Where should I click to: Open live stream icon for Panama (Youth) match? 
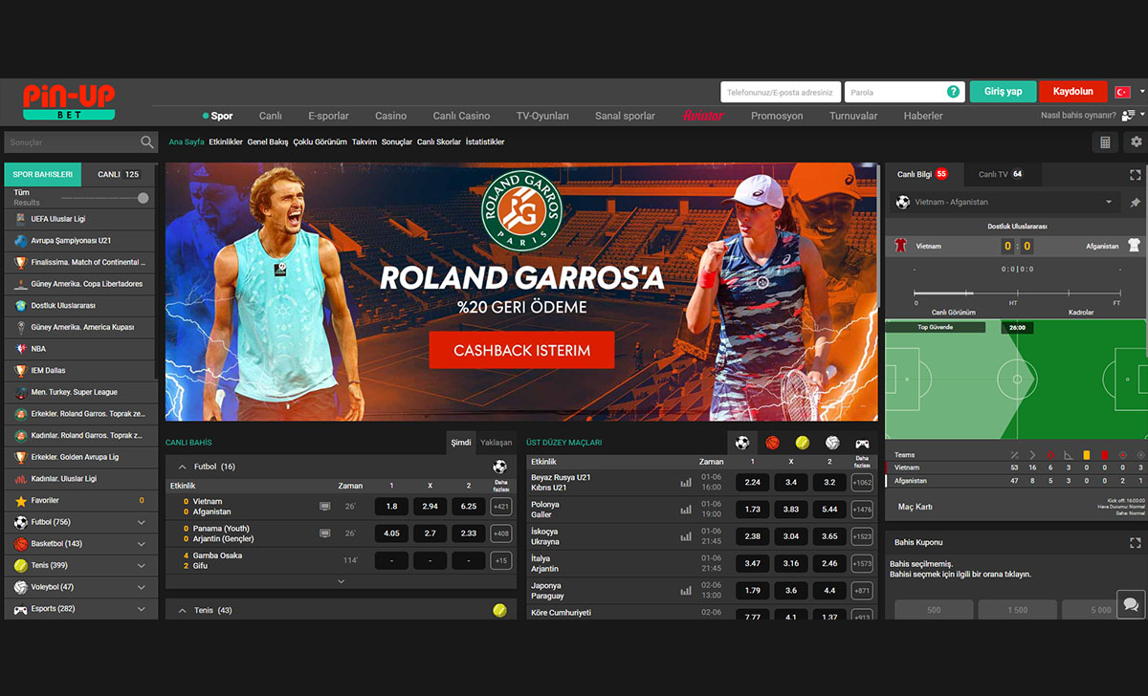(x=325, y=533)
